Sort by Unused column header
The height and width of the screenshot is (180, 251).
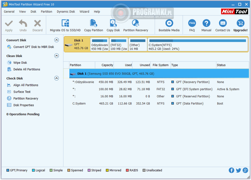click(x=141, y=65)
